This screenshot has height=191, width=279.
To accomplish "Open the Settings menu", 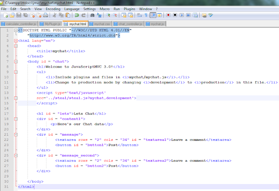I will [x=89, y=9].
